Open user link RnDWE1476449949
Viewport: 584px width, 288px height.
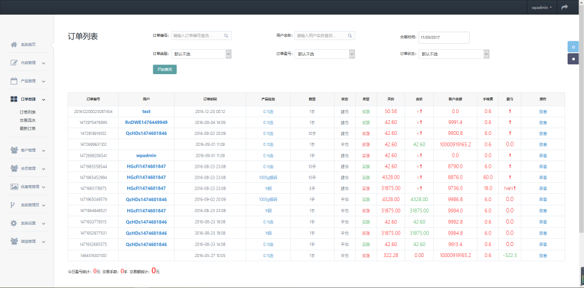(146, 122)
